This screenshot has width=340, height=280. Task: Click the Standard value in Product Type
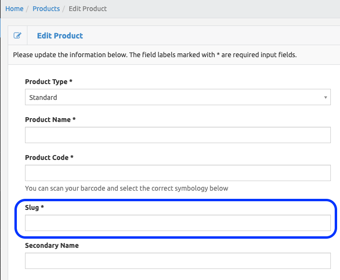pos(43,97)
